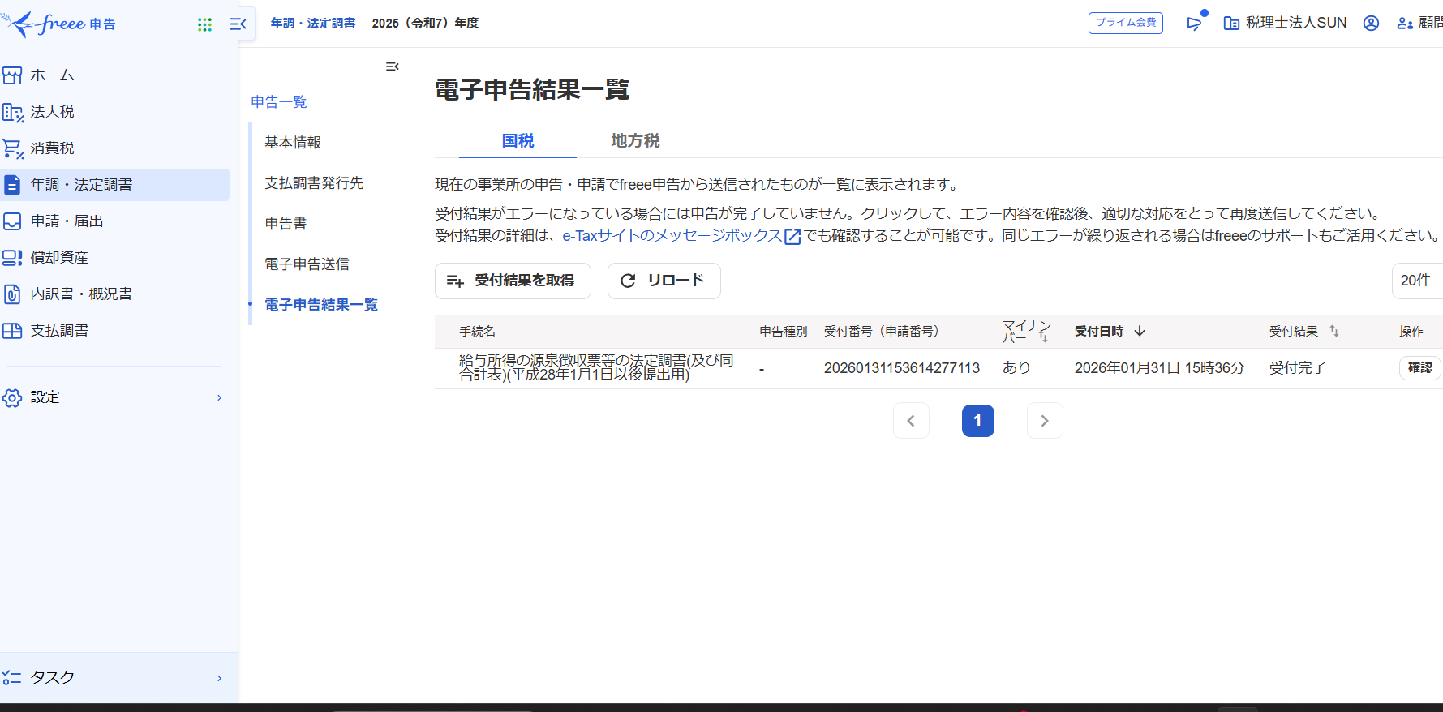The width and height of the screenshot is (1443, 712).
Task: Click the リロード button
Action: pos(664,281)
